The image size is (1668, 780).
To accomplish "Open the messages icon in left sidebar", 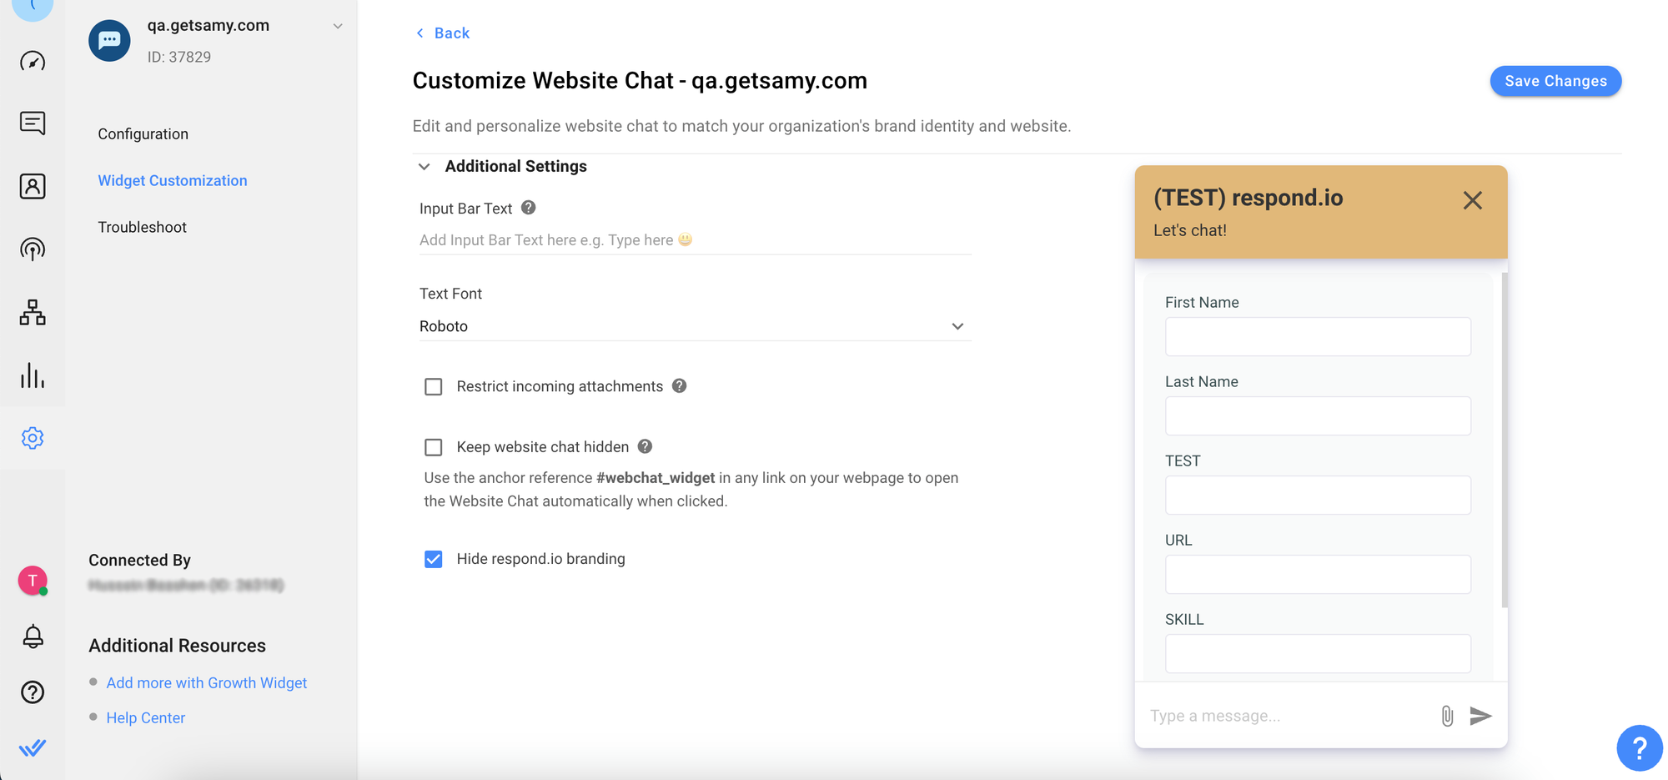I will click(x=33, y=123).
